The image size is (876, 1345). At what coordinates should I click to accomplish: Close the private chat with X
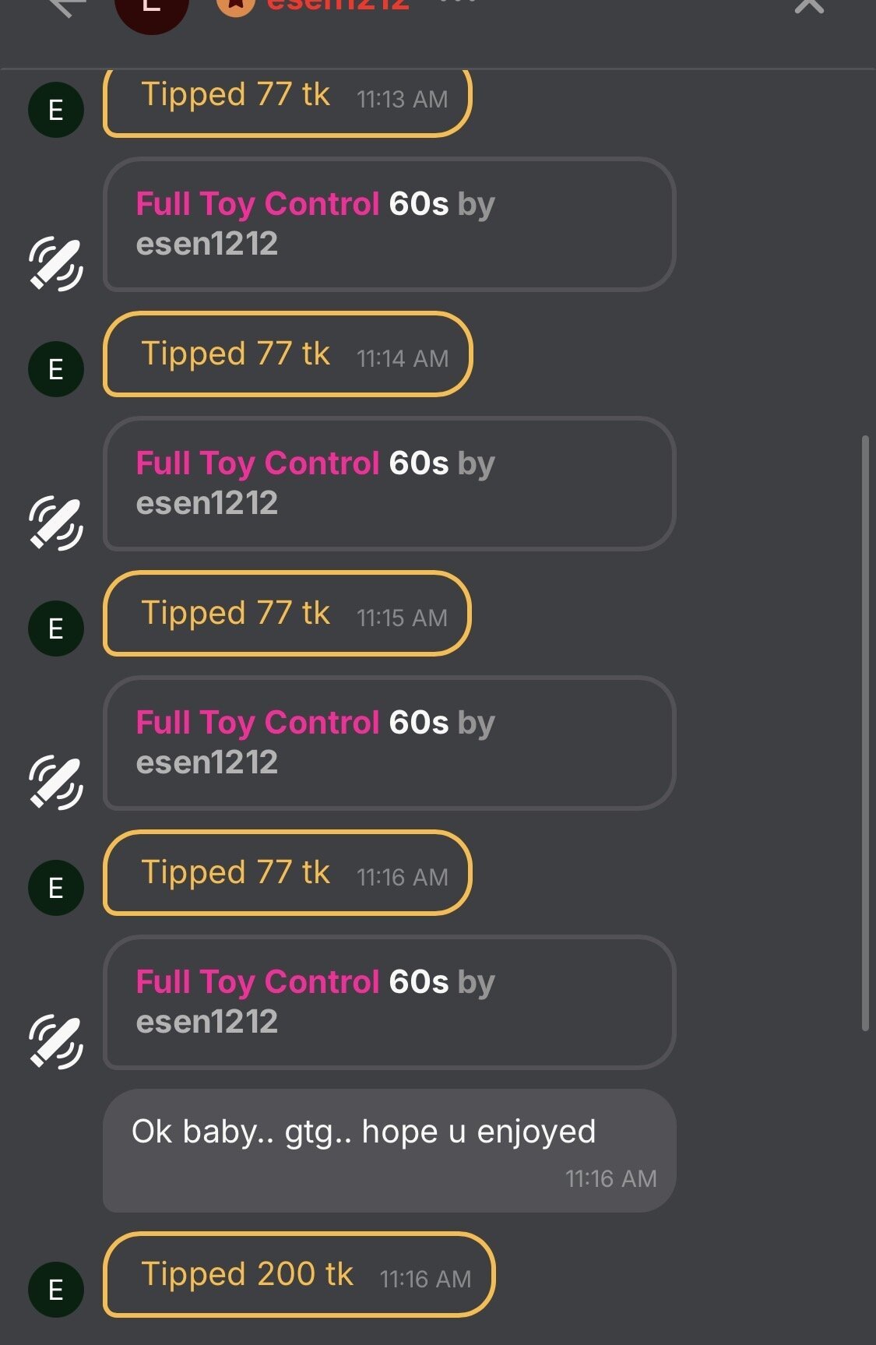point(809,6)
